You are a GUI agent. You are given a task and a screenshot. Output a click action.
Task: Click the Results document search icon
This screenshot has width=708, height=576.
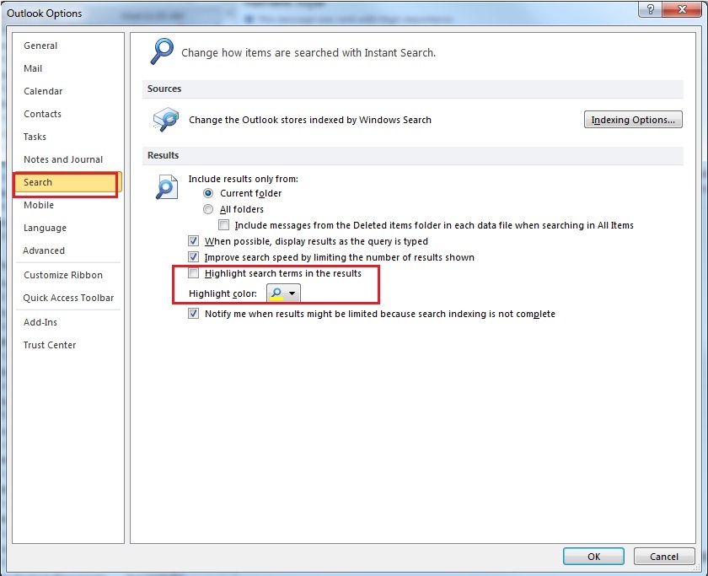(x=166, y=186)
